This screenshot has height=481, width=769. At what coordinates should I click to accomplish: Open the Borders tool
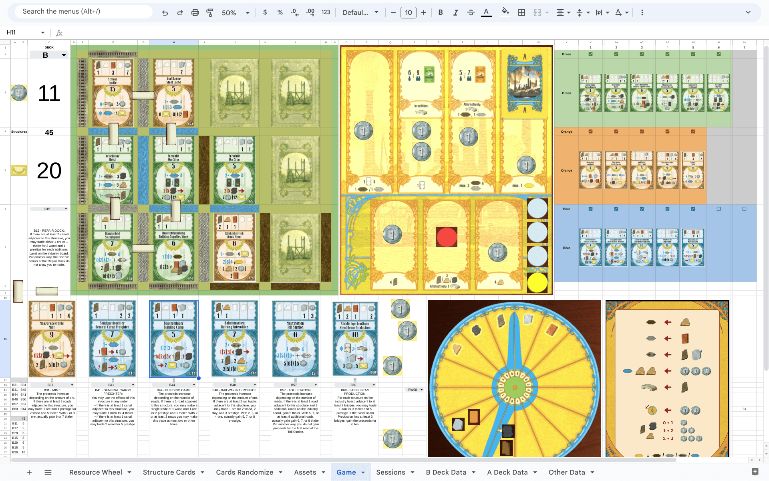click(x=521, y=12)
